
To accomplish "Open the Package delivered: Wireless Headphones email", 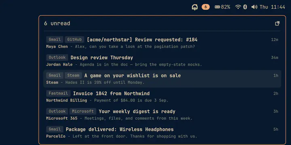I will (x=162, y=133).
